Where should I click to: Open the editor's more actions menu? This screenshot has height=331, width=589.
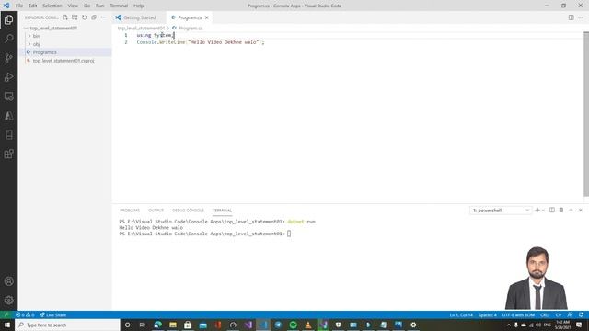(x=581, y=17)
